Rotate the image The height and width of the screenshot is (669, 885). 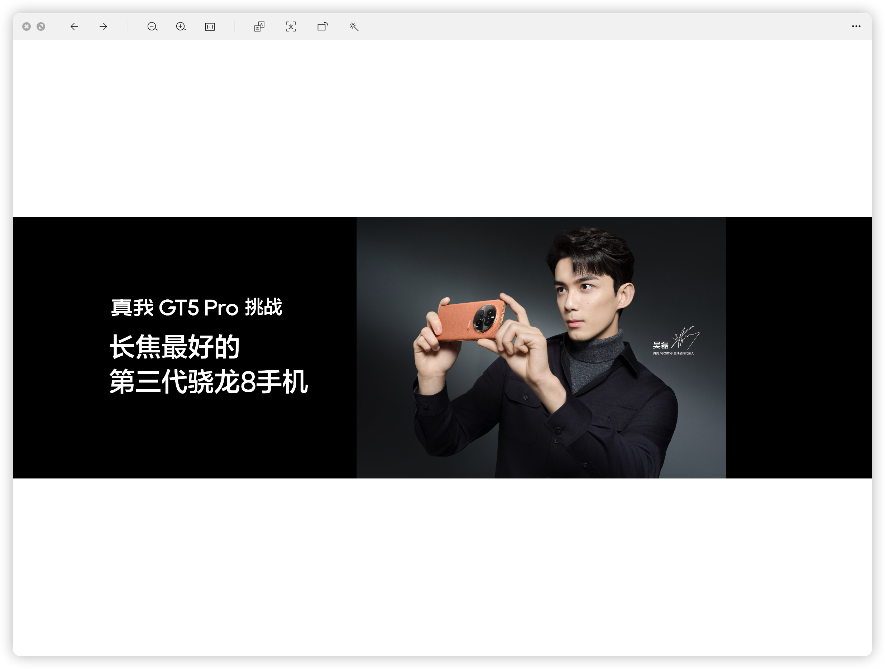[x=322, y=27]
